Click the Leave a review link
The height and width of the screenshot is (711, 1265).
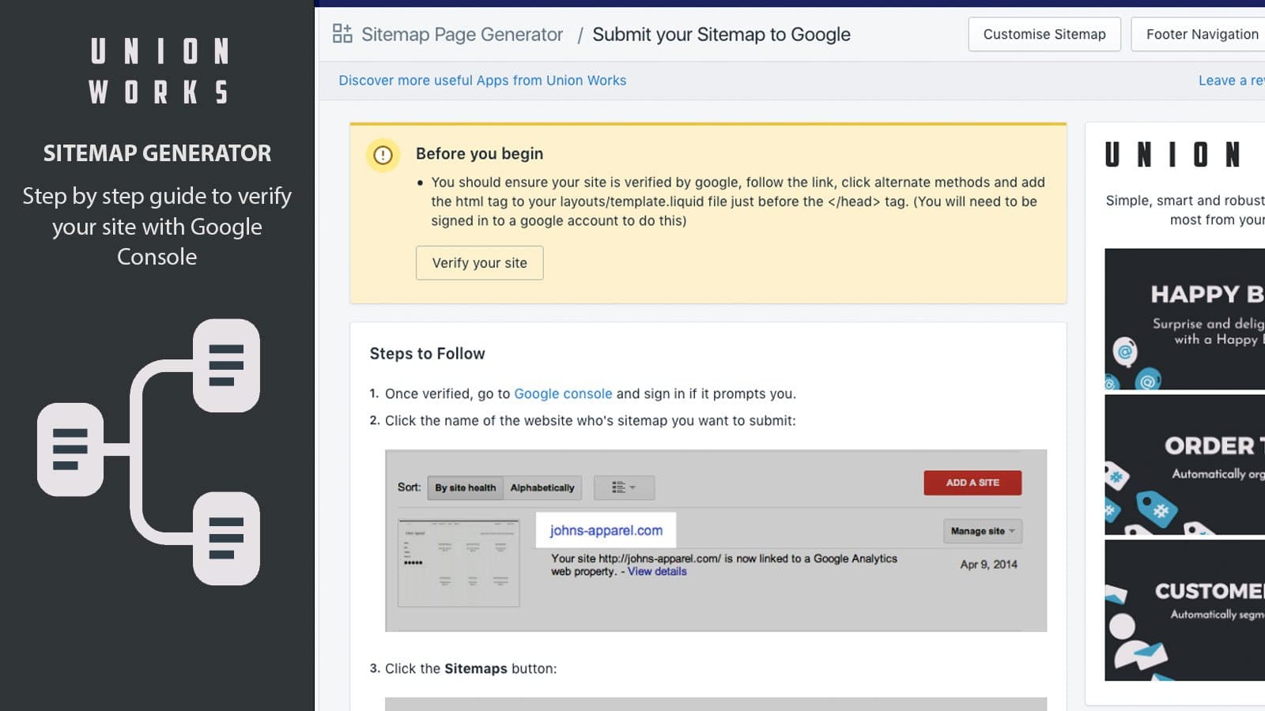(x=1231, y=81)
